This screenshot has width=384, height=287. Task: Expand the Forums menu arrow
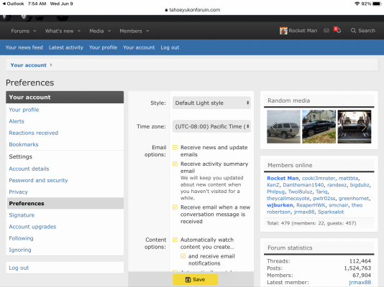(35, 31)
